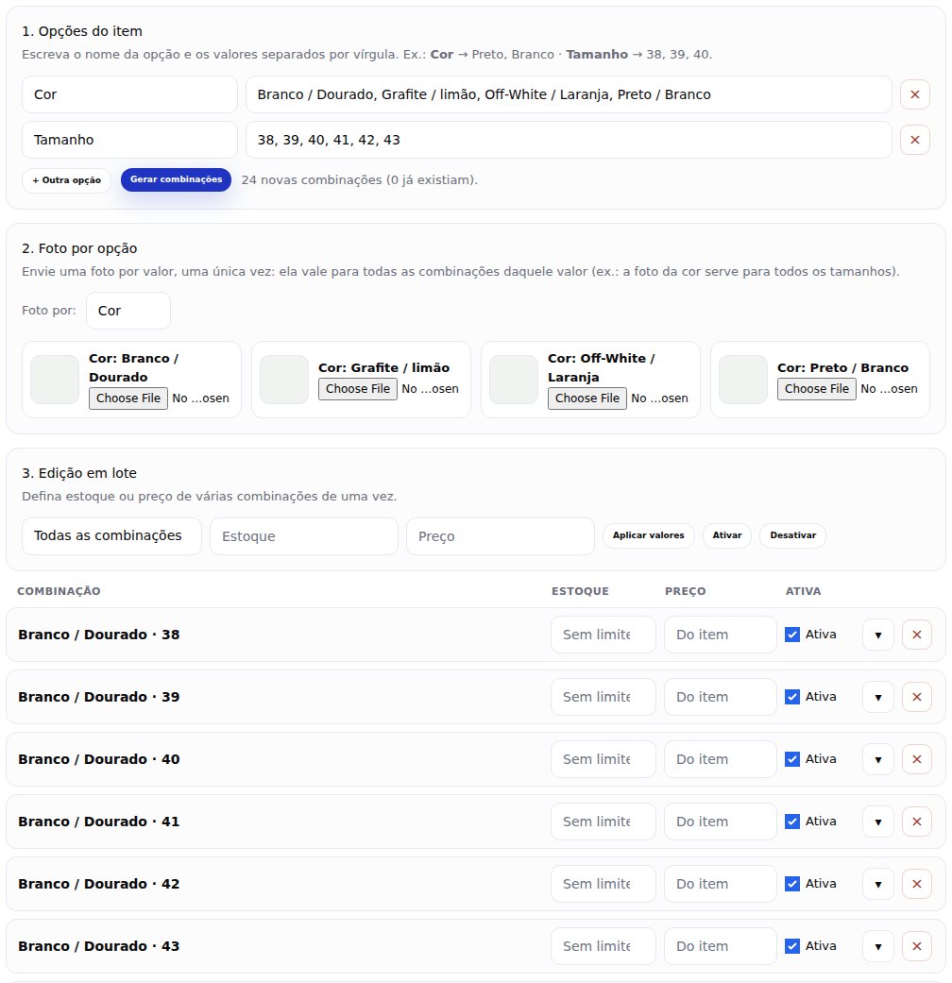This screenshot has width=952, height=983.
Task: Delete the Branco / Dourado · 39 combination
Action: pos(916,697)
